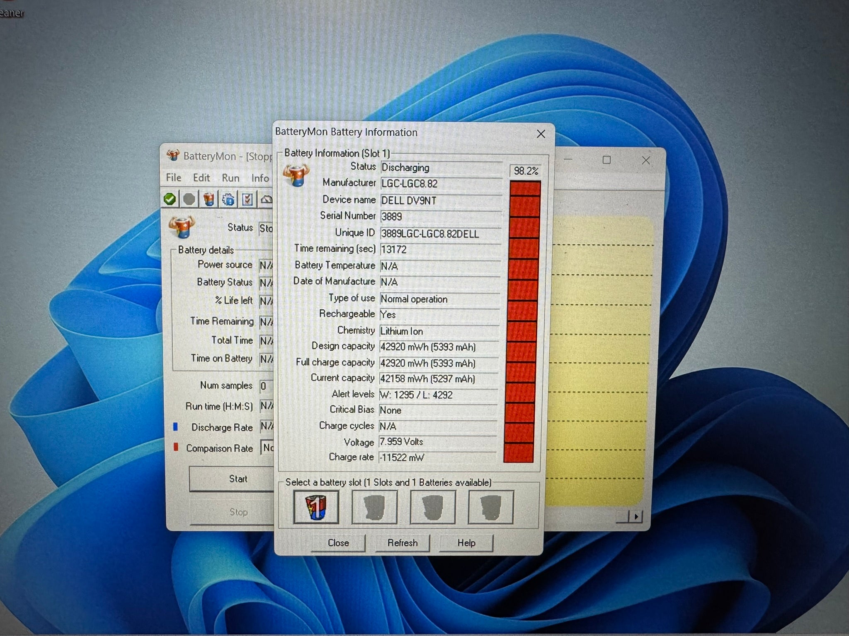Image resolution: width=849 pixels, height=636 pixels.
Task: Click the Status field showing Discharging
Action: click(x=441, y=168)
